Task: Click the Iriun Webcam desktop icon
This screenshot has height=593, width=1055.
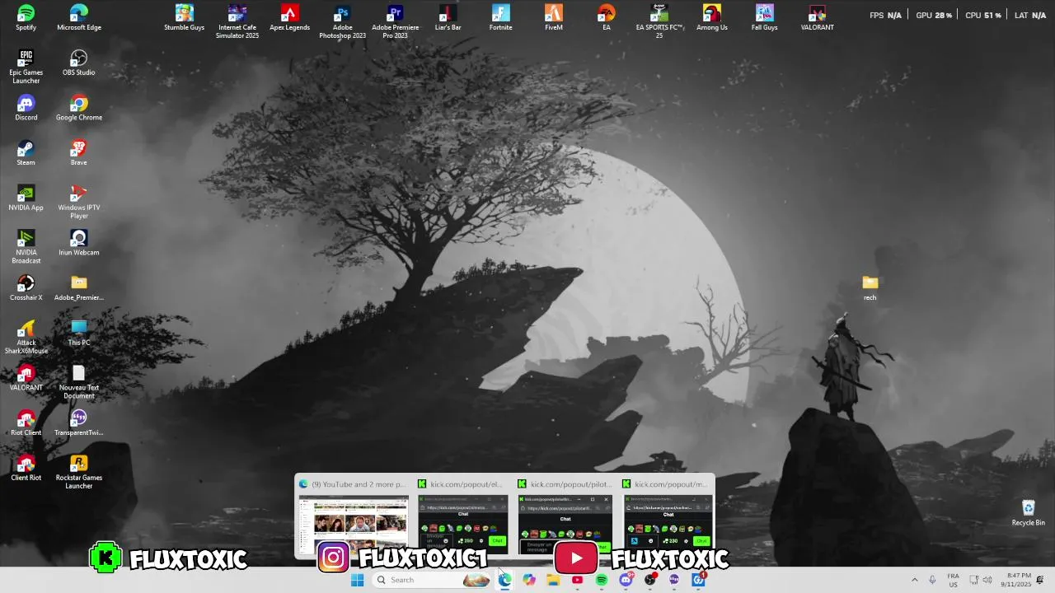Action: point(78,243)
